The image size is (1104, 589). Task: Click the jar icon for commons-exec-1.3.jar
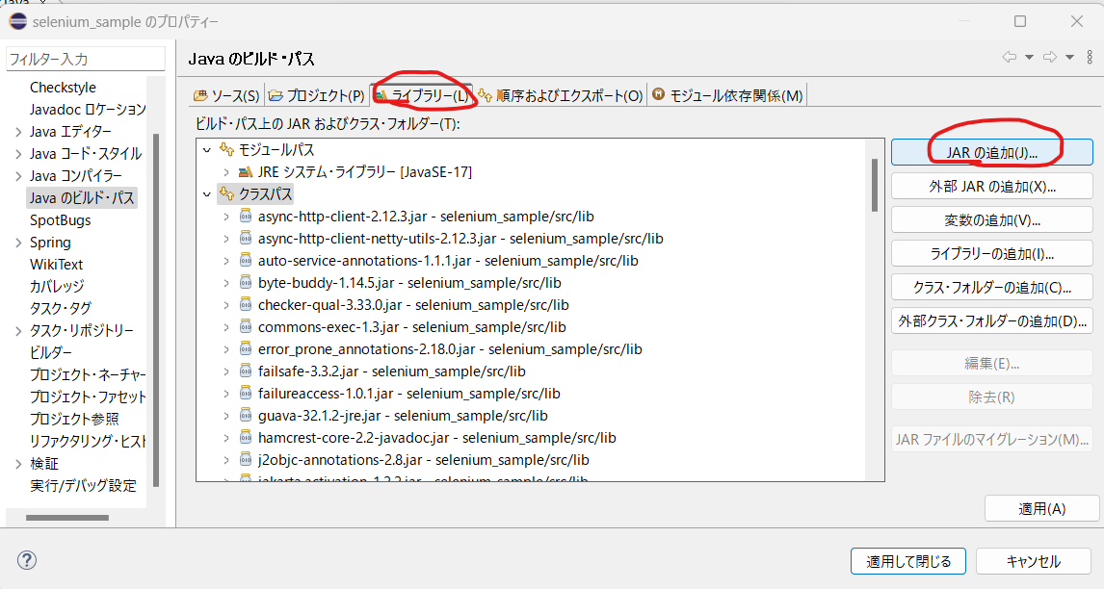(x=245, y=326)
